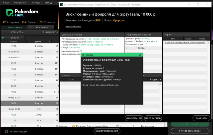
Task: Click the ЗАКРЫТЬ button
Action: (x=201, y=118)
